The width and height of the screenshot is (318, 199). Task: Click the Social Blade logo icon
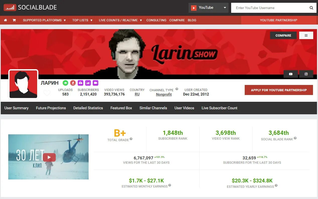[10, 8]
